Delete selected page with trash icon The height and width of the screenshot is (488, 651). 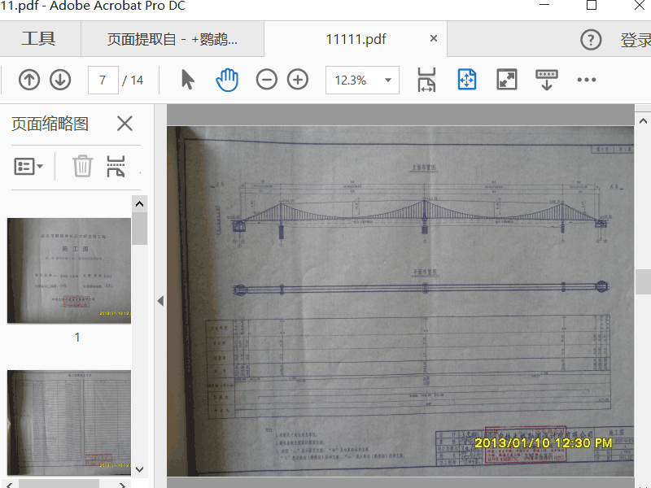[x=82, y=166]
